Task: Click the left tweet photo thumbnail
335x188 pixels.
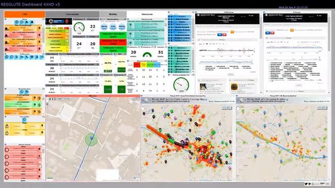Action: coord(203,87)
